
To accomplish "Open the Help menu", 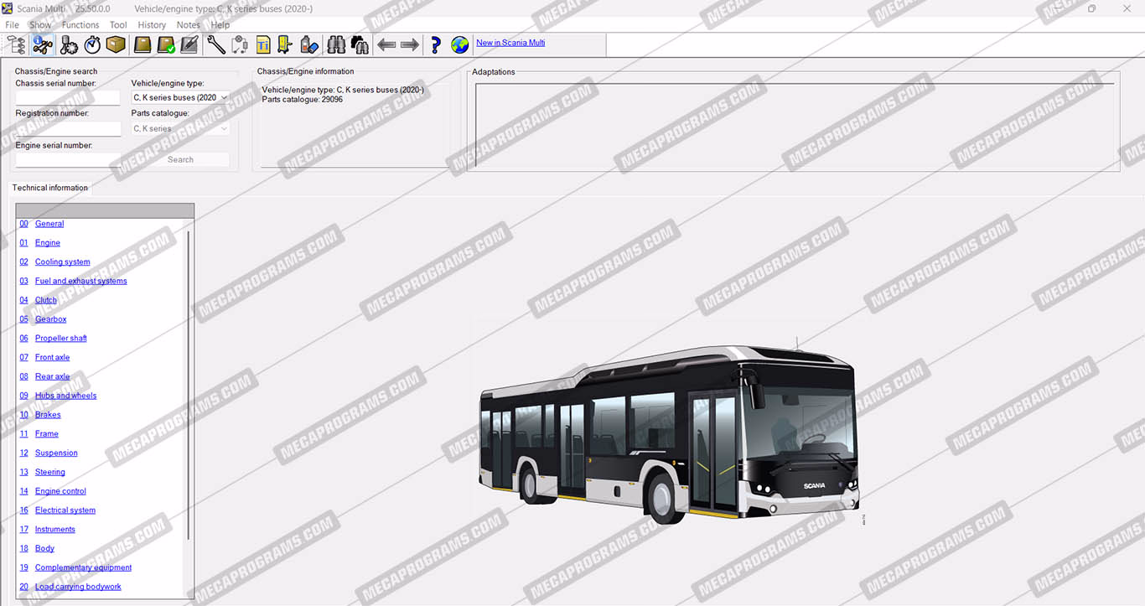I will 220,25.
